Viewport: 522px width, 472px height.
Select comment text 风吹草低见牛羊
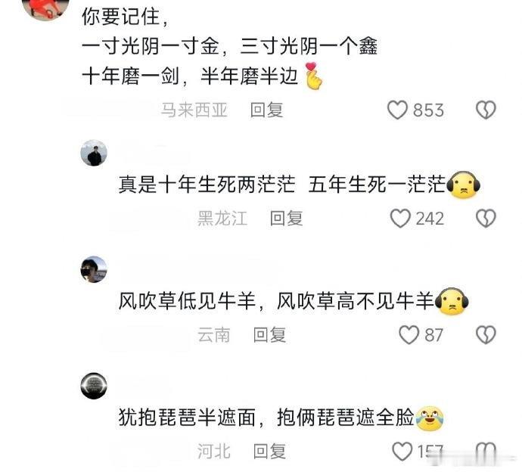(x=187, y=301)
